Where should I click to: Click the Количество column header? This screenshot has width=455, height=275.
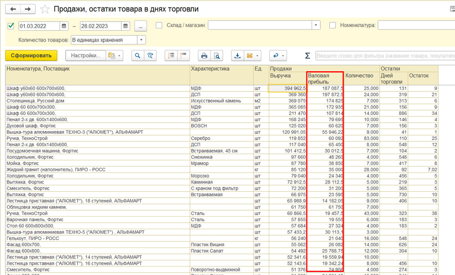click(x=362, y=78)
